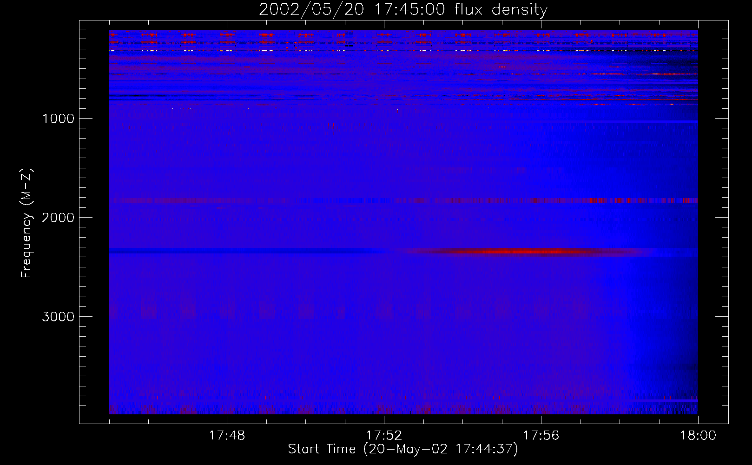Click the "Start Time (20-May-02 17:44:37)" label
This screenshot has width=752, height=465.
pos(403,449)
